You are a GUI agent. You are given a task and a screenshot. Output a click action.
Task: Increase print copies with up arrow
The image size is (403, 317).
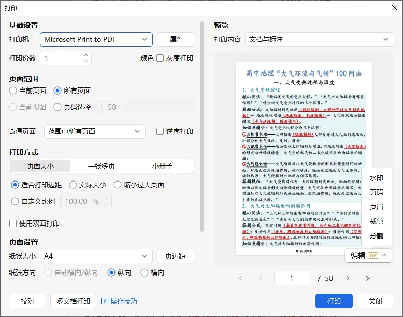86,55
